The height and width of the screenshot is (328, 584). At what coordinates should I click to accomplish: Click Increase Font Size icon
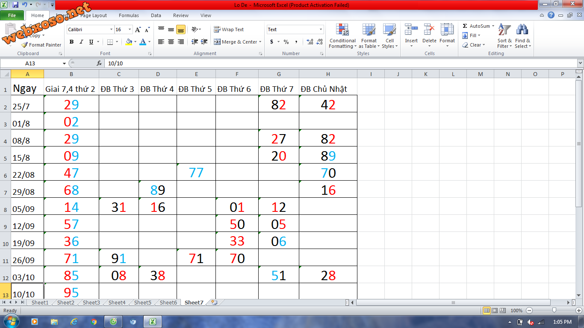138,30
